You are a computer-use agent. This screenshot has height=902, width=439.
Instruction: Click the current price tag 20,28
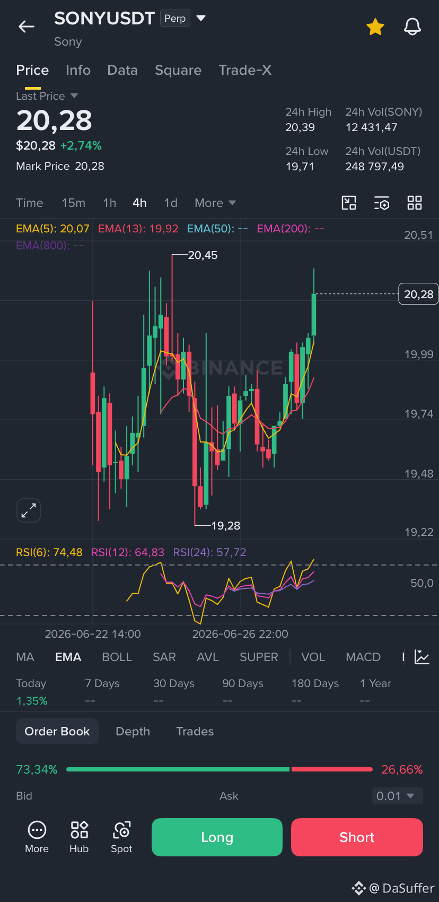point(418,294)
